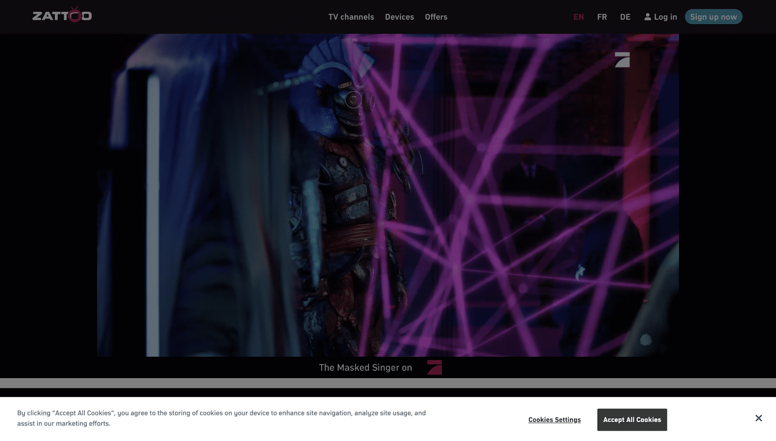This screenshot has width=776, height=441.
Task: Switch language to EN
Action: tap(579, 17)
